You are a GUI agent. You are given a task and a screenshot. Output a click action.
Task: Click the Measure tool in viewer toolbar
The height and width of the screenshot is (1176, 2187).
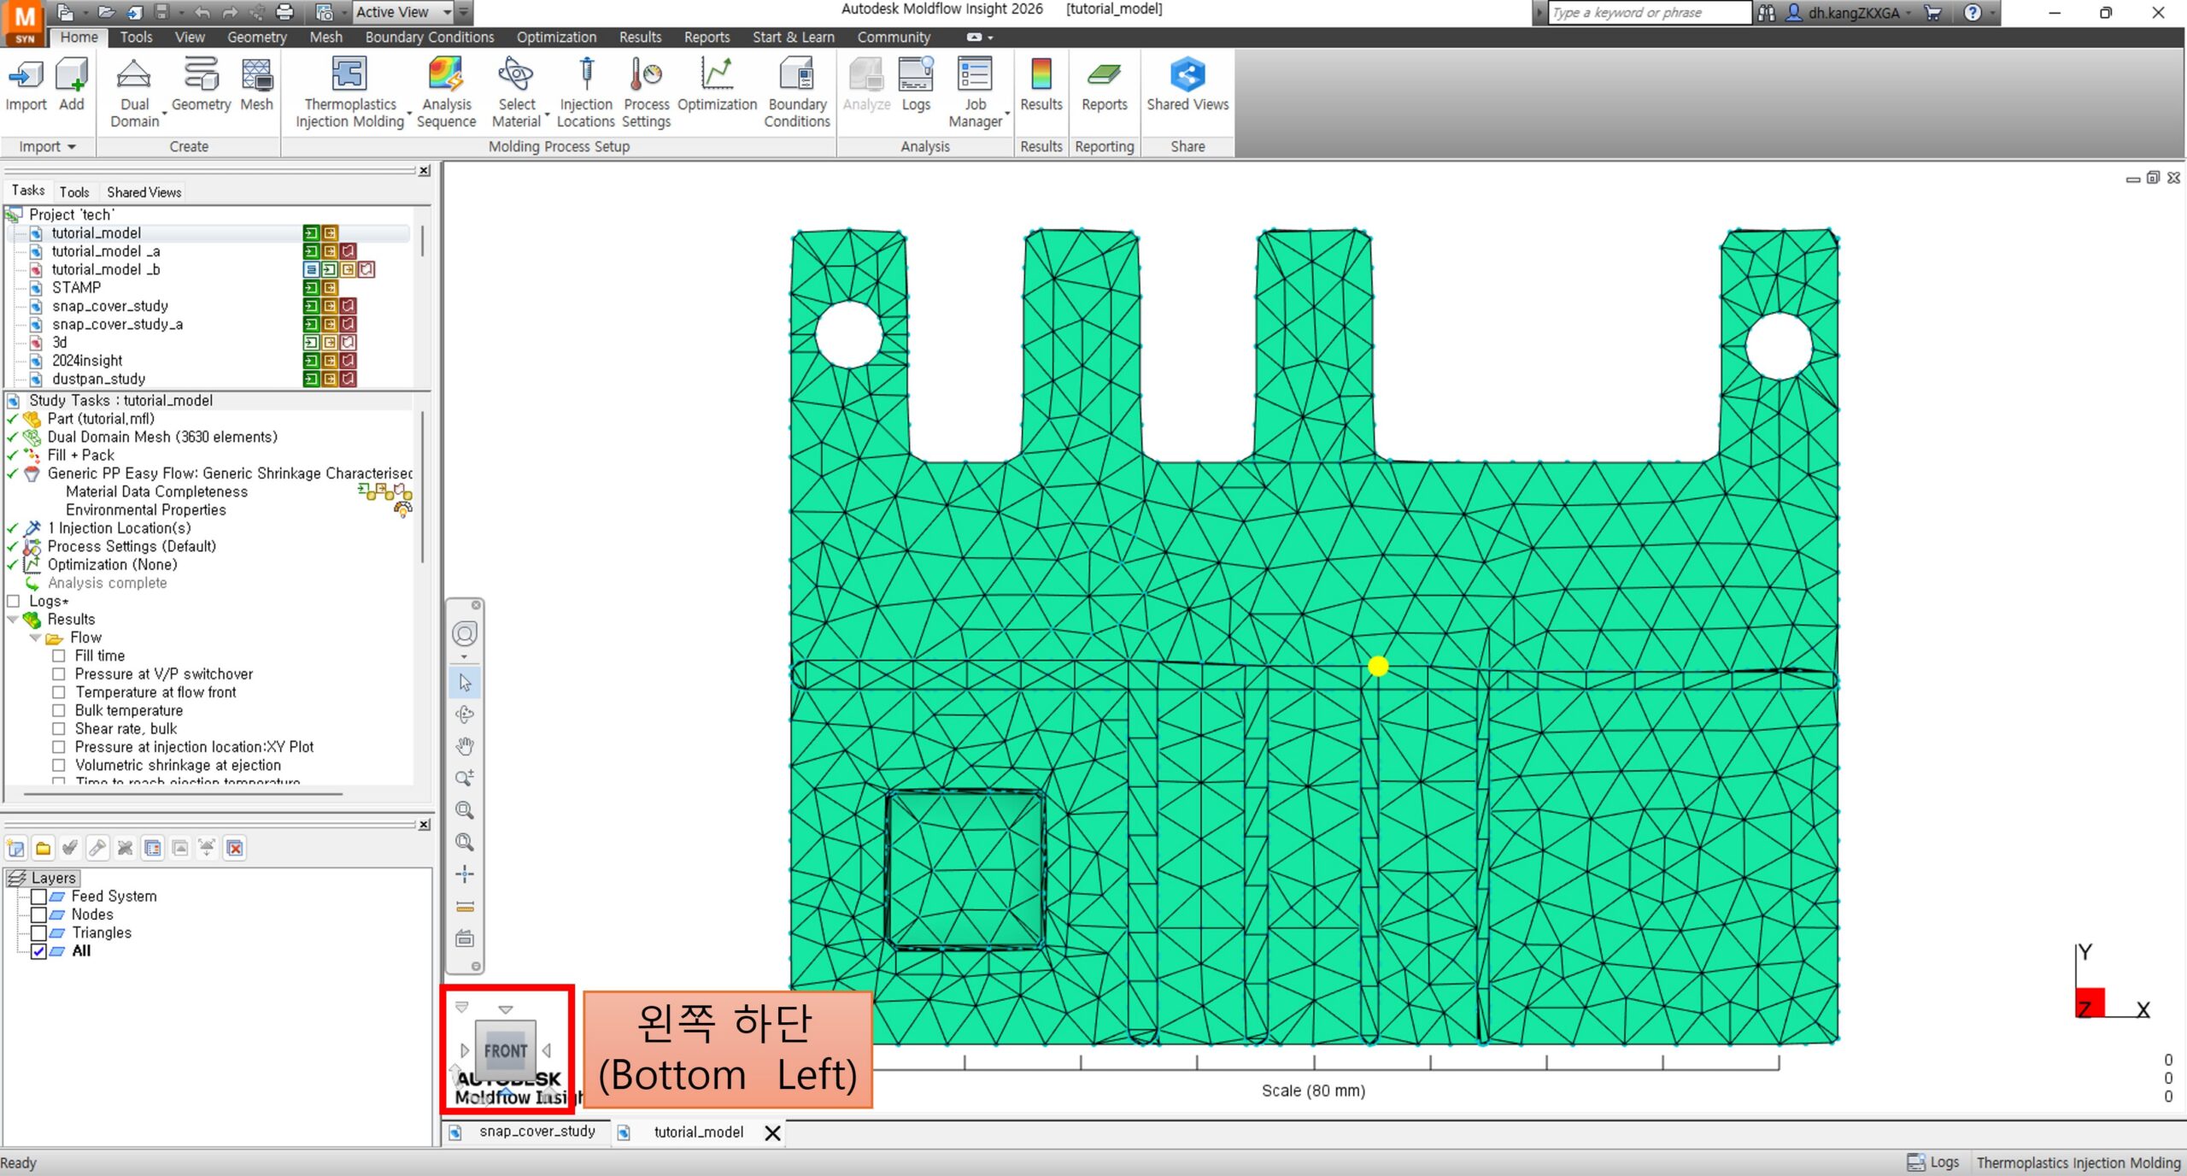[x=465, y=907]
